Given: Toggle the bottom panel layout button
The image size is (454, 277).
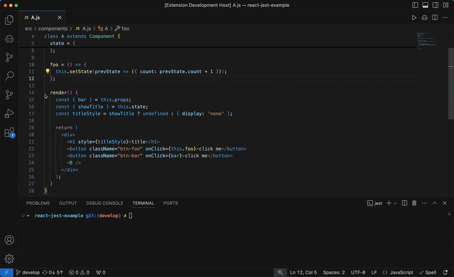Looking at the screenshot, I should tap(425, 5).
